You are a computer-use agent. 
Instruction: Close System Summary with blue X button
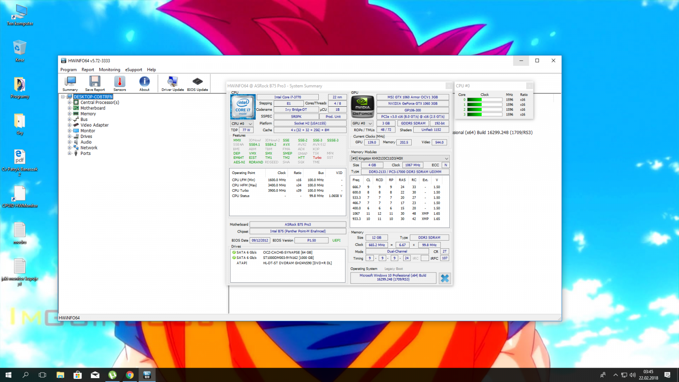point(444,278)
